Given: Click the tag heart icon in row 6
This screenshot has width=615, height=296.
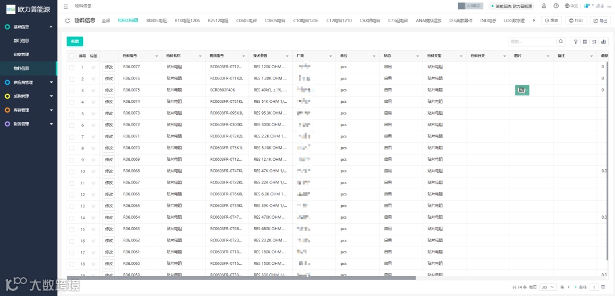Looking at the screenshot, I should [93, 126].
